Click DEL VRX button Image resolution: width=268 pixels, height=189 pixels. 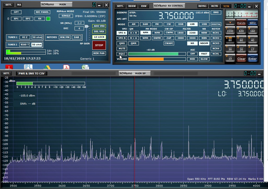(x=99, y=31)
